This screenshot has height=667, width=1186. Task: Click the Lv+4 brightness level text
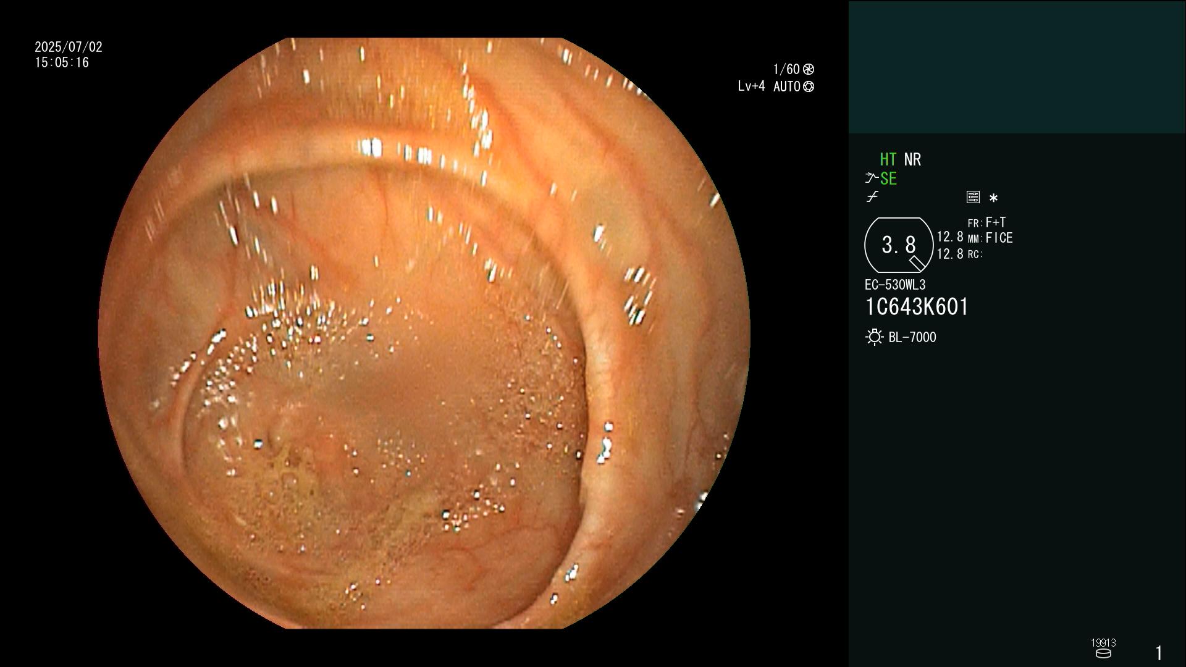(x=751, y=86)
